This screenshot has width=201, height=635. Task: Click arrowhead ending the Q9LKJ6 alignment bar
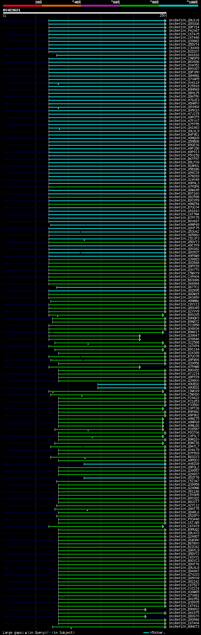(166, 20)
